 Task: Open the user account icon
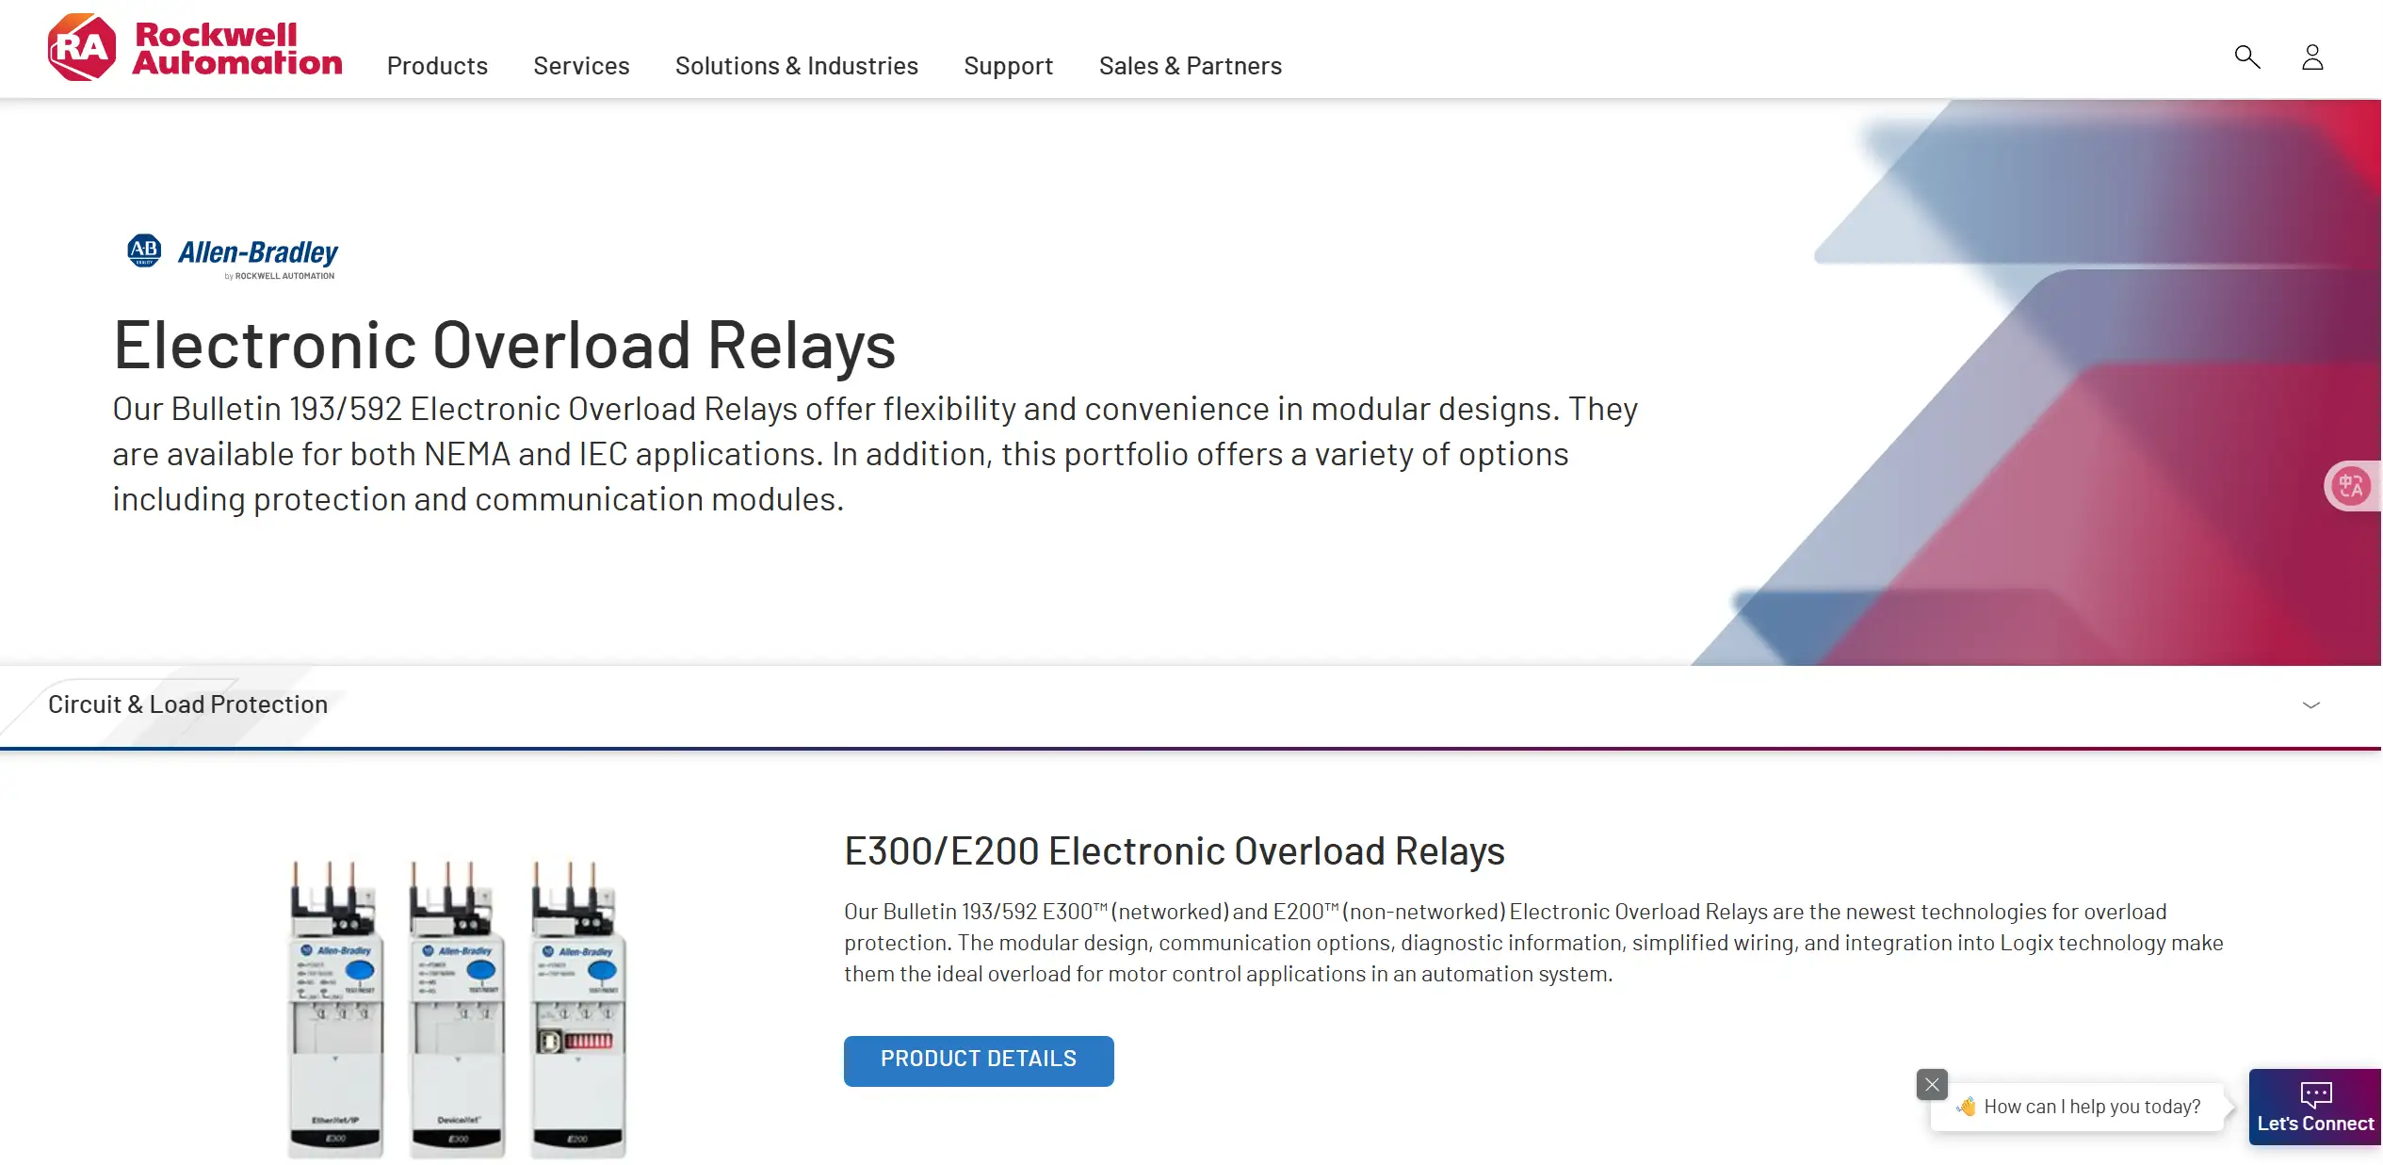click(2312, 57)
